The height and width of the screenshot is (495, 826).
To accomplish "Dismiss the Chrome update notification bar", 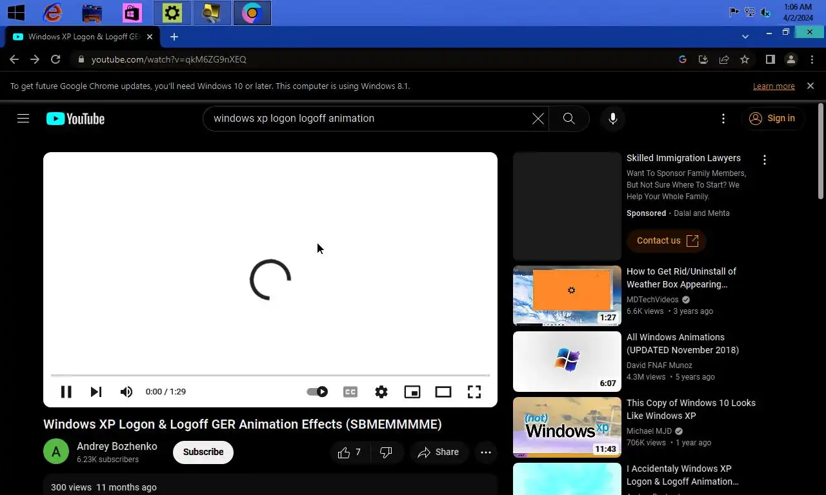I will pyautogui.click(x=811, y=86).
